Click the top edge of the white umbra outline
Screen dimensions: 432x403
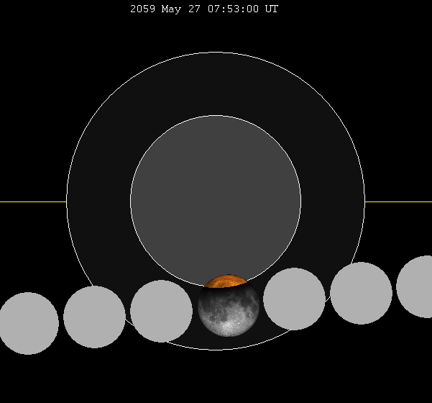(x=216, y=115)
